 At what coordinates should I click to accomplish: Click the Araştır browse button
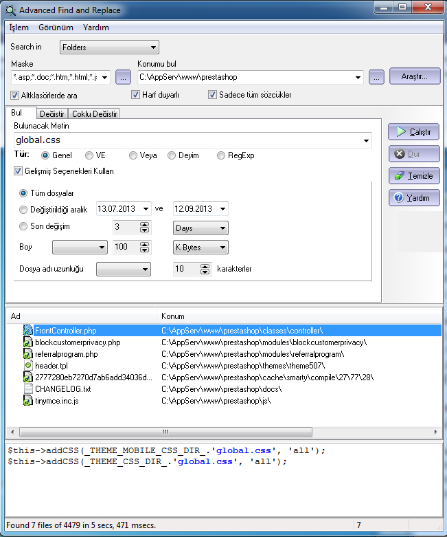[415, 76]
